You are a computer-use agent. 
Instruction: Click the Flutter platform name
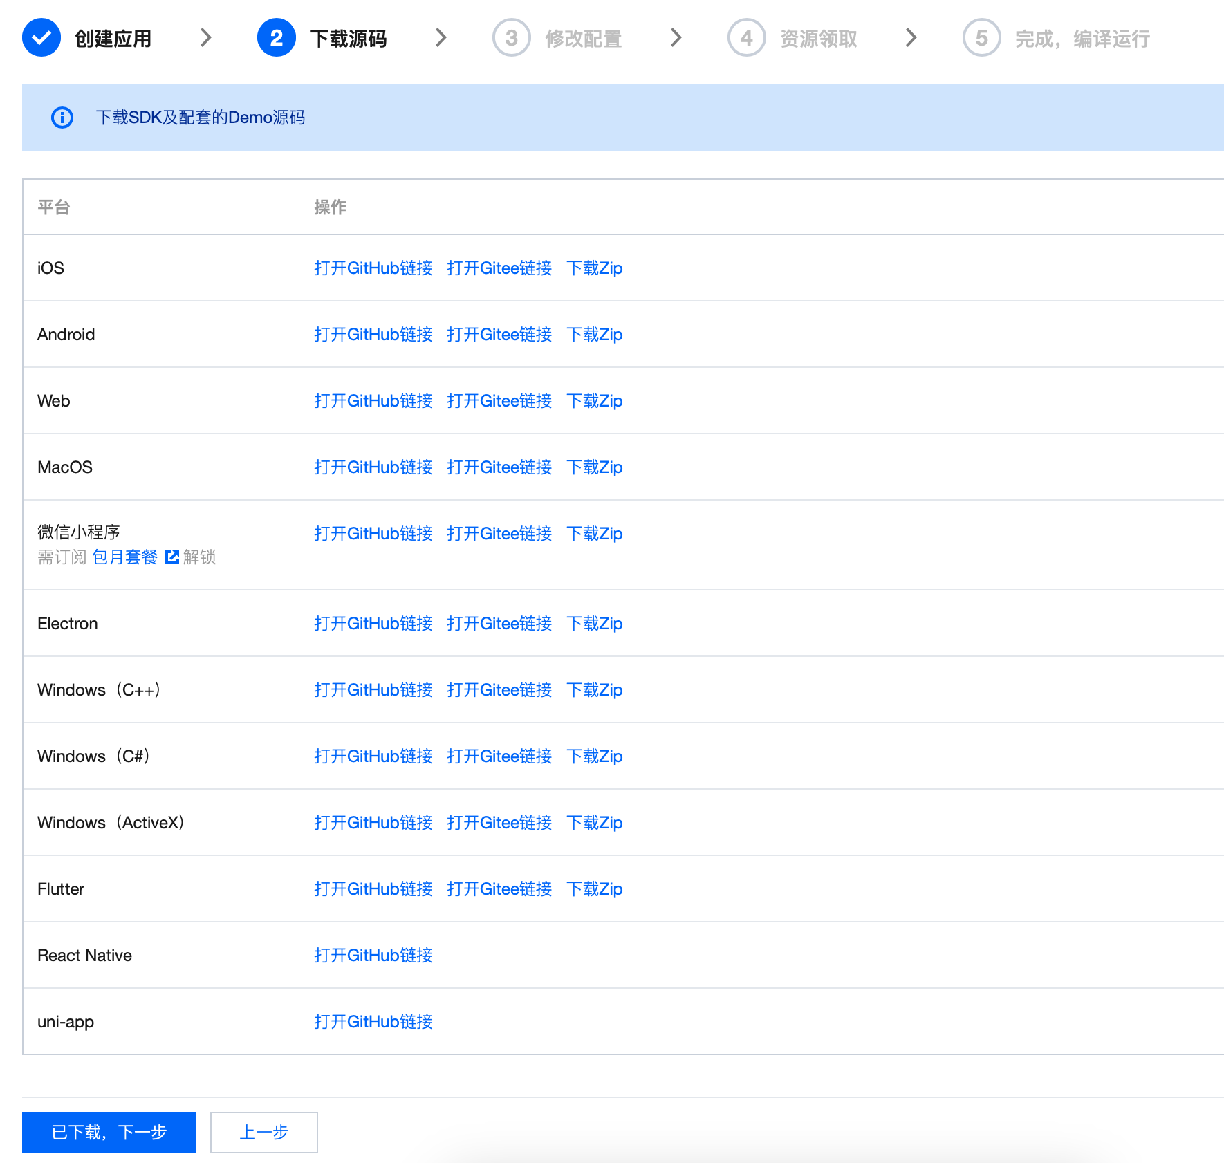pyautogui.click(x=61, y=889)
